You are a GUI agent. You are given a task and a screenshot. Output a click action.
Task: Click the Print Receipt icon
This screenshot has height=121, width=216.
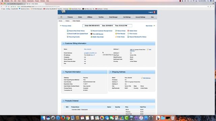pos(116,34)
